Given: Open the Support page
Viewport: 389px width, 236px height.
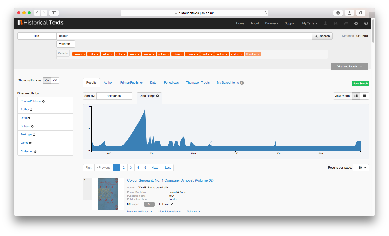Looking at the screenshot, I should 290,23.
